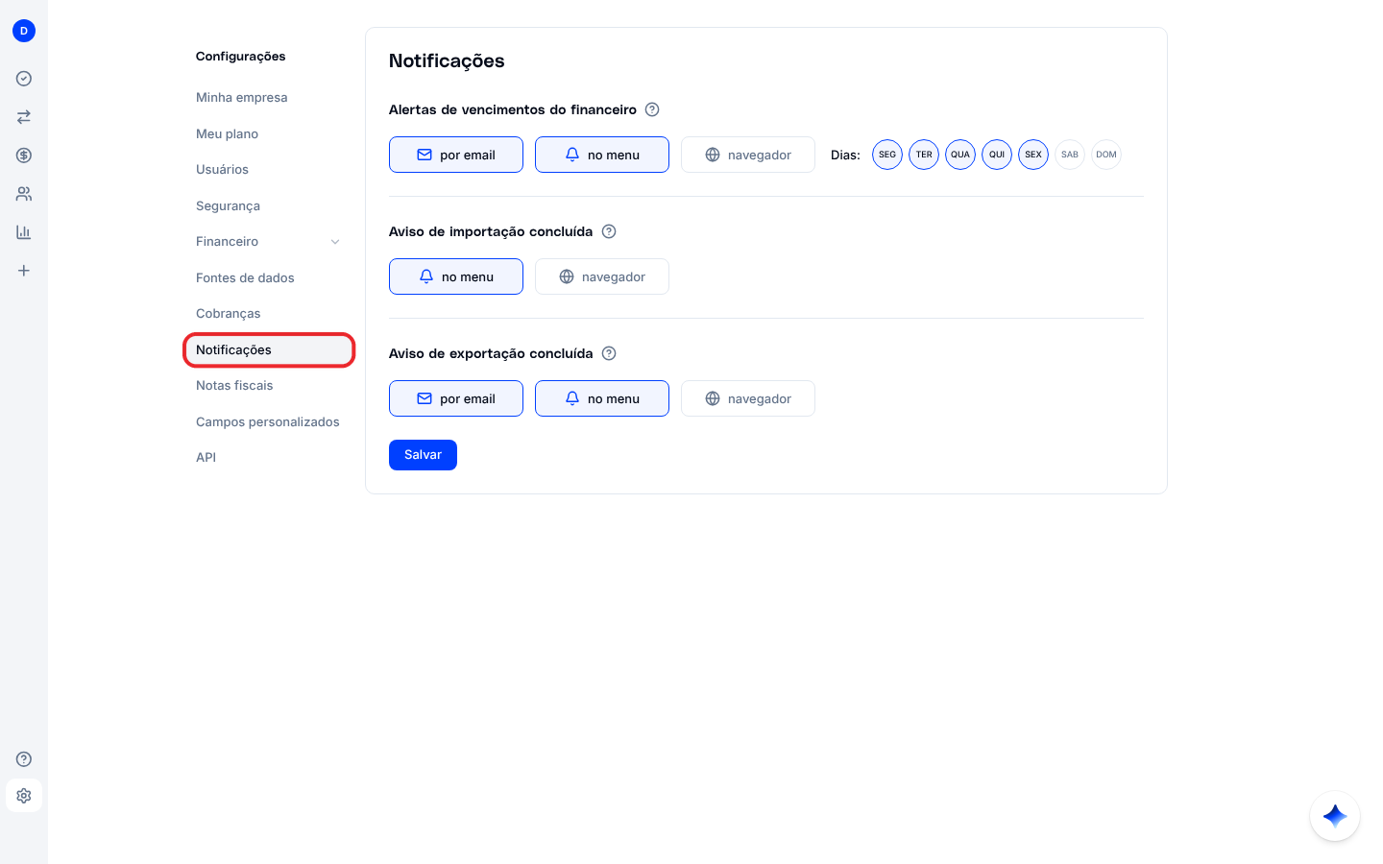1383x864 pixels.
Task: Open the AI assistant sparkle button
Action: [1335, 816]
